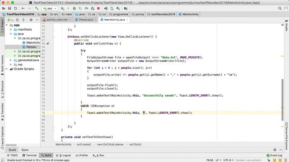Click the Attach debugger to process icon
The width and height of the screenshot is (289, 162).
(x=93, y=9)
